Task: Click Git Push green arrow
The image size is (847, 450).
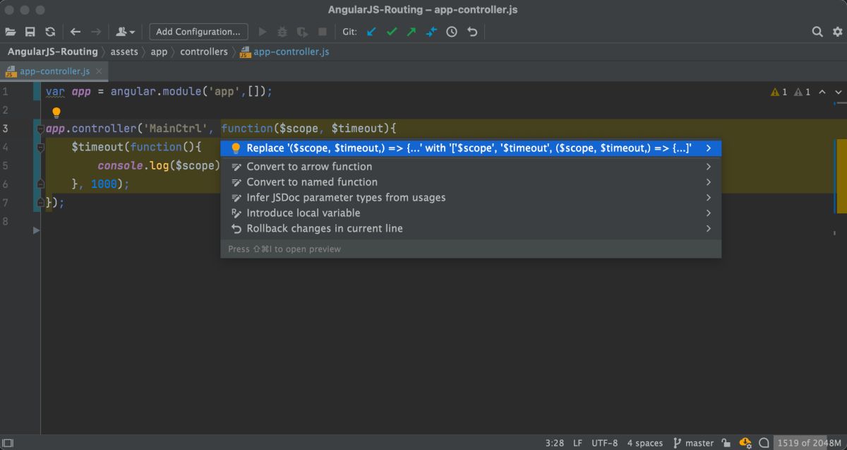Action: click(x=412, y=32)
